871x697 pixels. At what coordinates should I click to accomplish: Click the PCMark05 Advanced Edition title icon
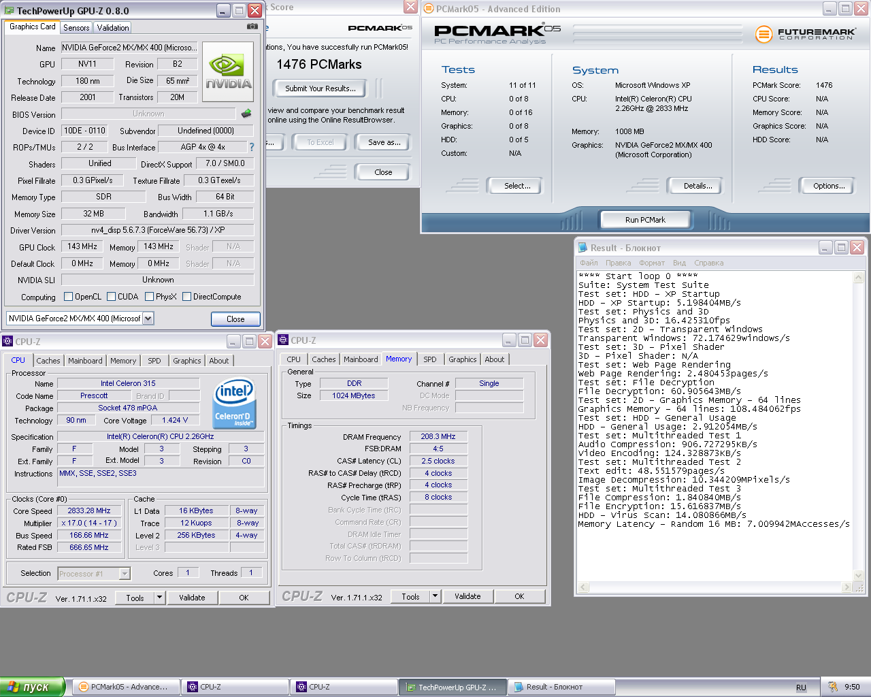[429, 9]
